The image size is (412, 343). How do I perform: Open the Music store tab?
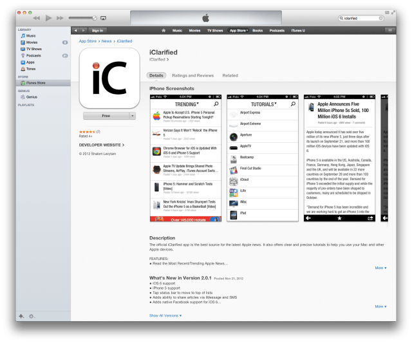point(177,30)
